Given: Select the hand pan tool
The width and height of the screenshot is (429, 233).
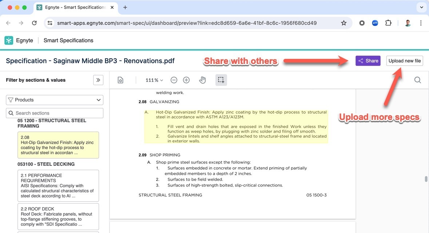Looking at the screenshot, I should (203, 80).
